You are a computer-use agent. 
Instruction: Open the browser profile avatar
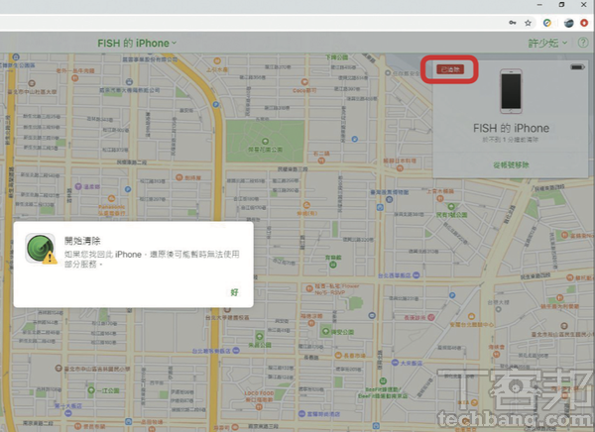(568, 23)
